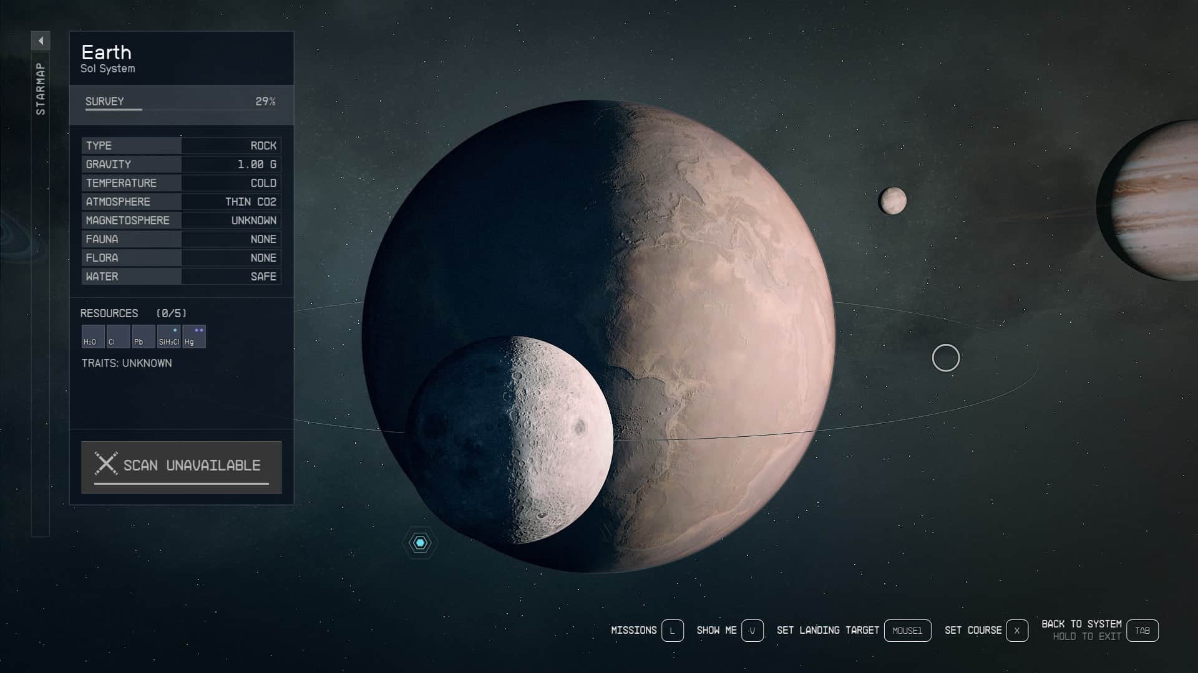
Task: Select the hexagonal landing marker
Action: [x=421, y=543]
